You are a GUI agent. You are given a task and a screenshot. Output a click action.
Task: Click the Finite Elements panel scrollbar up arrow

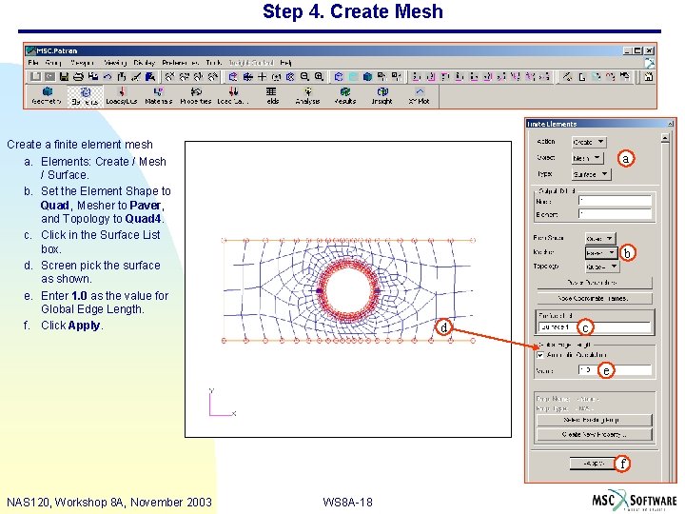click(x=665, y=139)
